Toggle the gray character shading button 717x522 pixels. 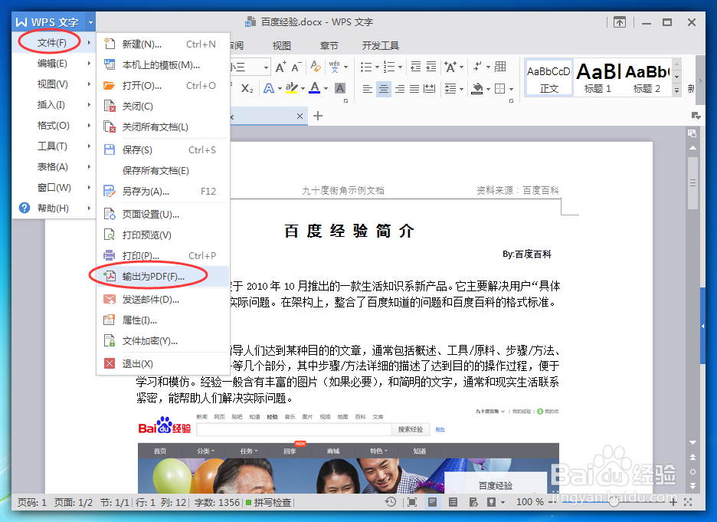point(340,88)
